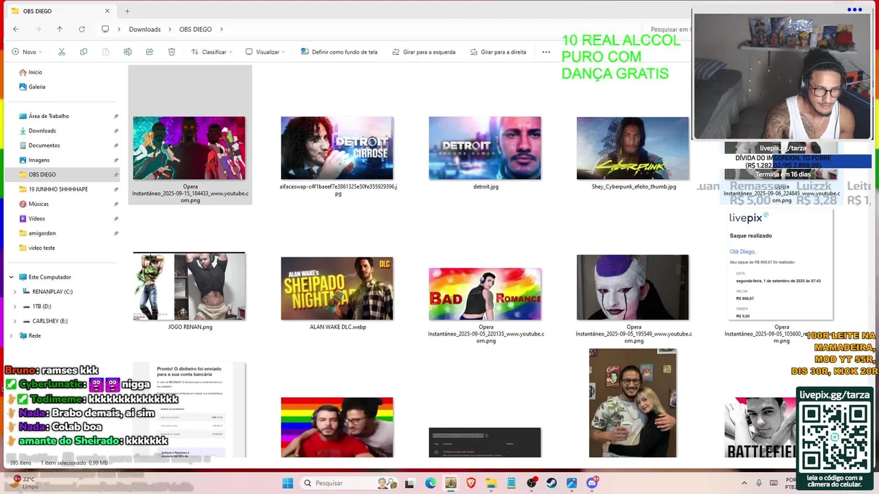Open the Notepad icon in taskbar
Screen dimensions: 879x494
pyautogui.click(x=512, y=483)
